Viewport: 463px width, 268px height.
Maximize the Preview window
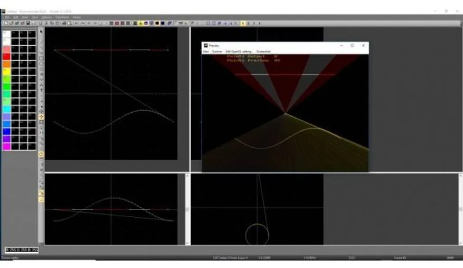click(x=352, y=46)
